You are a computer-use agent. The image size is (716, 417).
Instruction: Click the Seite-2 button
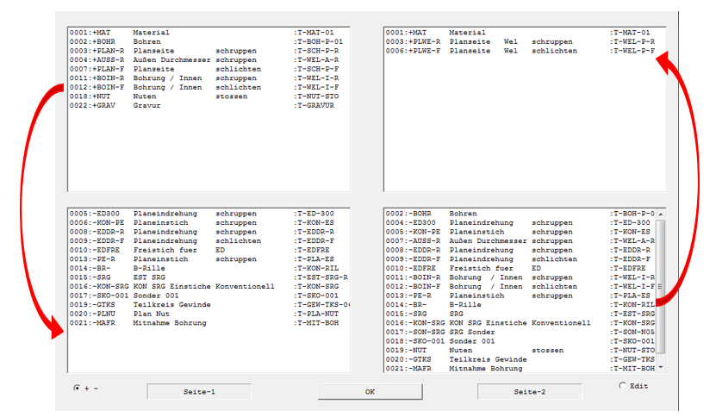click(x=529, y=392)
